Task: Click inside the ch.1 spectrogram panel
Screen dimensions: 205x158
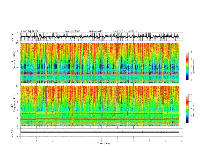Action: [x=100, y=63]
